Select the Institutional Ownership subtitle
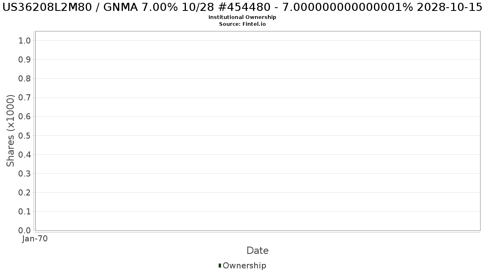Screen dimensions: 485x272 tap(242, 17)
